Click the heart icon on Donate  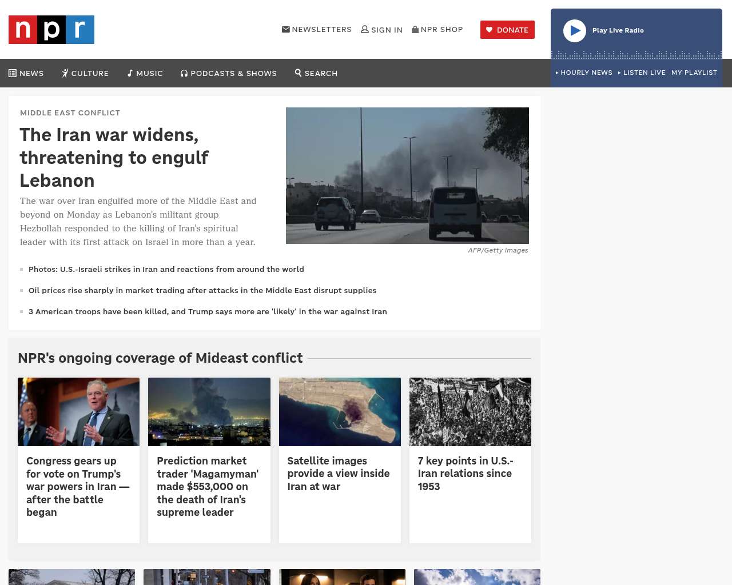(x=490, y=30)
